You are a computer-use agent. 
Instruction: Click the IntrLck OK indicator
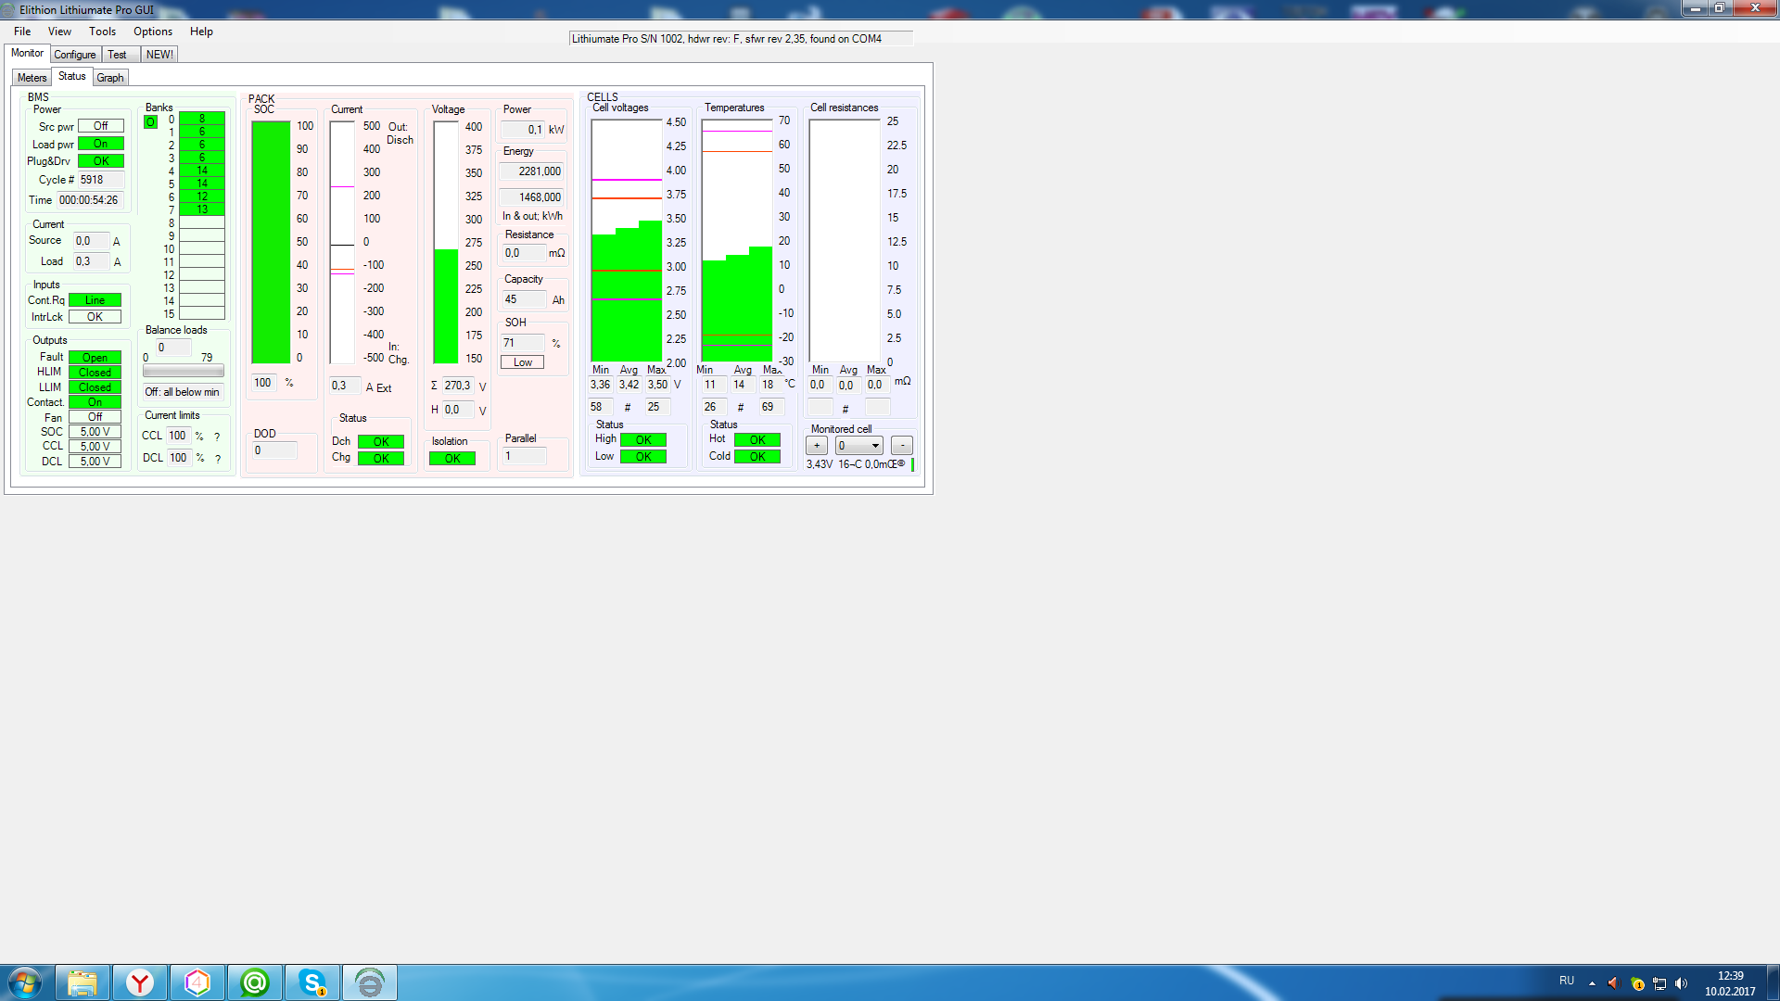pyautogui.click(x=95, y=317)
